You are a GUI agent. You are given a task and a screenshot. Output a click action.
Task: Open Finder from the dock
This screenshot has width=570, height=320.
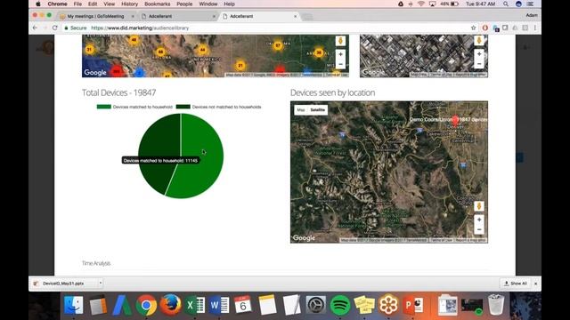[x=73, y=305]
